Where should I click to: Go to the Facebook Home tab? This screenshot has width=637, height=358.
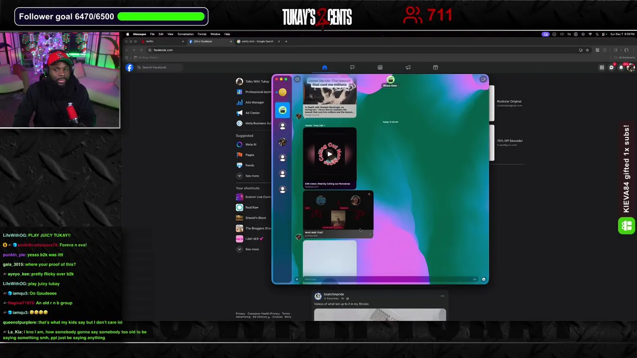pos(324,68)
